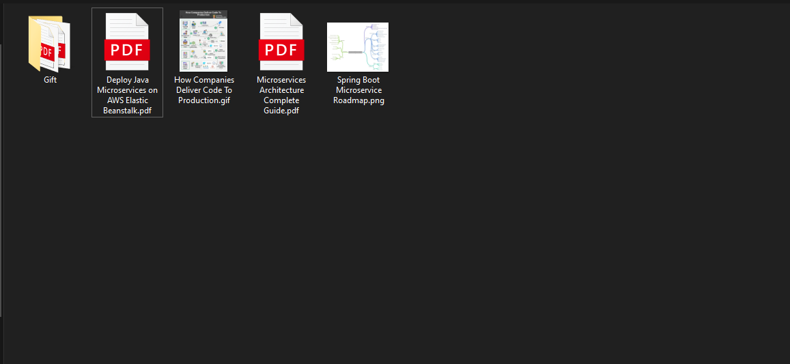Open the Gift folder icon

[49, 43]
